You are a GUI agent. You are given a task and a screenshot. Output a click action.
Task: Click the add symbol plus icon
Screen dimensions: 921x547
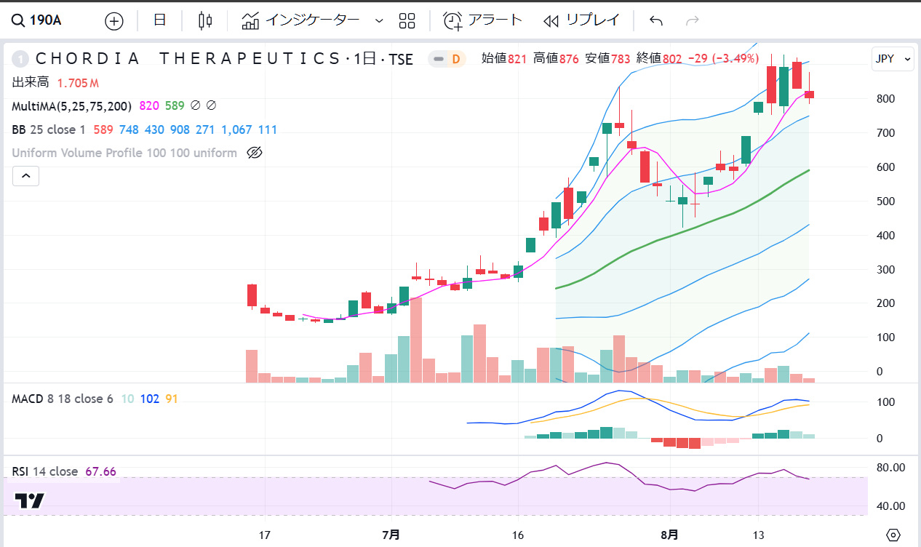pyautogui.click(x=114, y=20)
